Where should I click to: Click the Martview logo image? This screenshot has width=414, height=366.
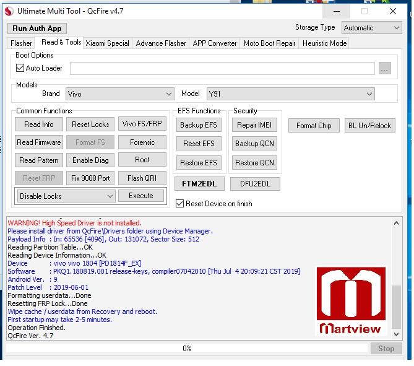click(351, 301)
